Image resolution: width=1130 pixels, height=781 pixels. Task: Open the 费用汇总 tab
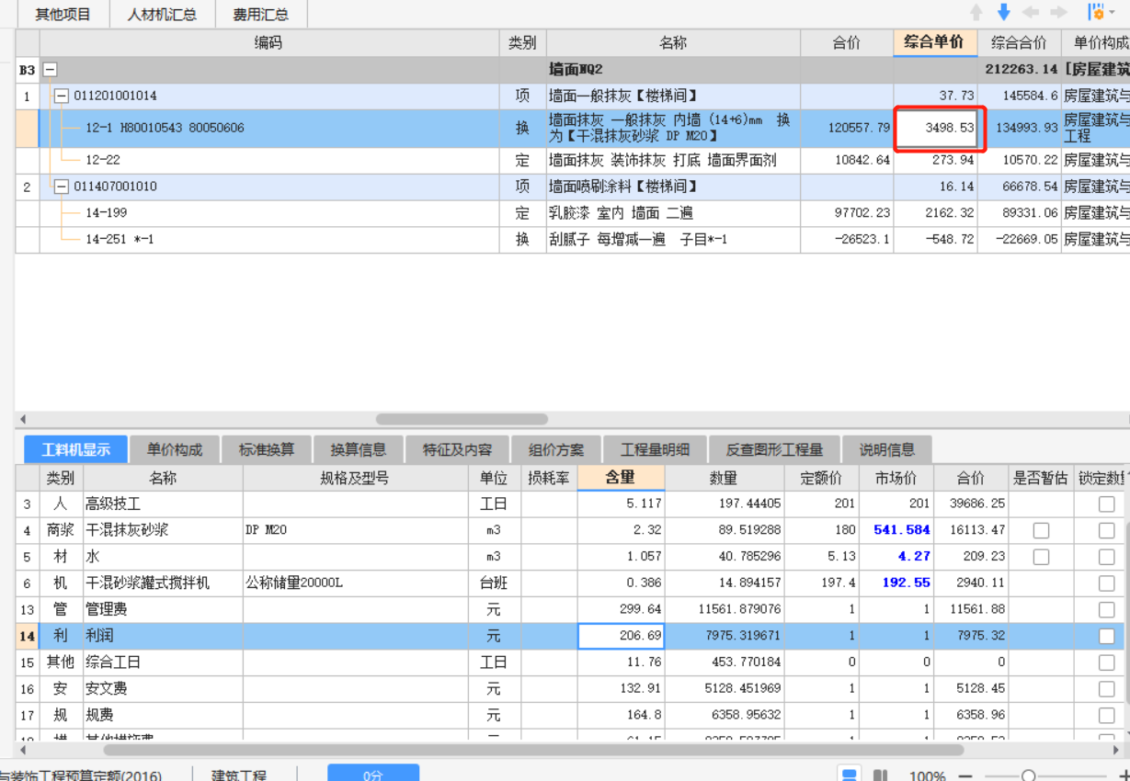click(x=260, y=15)
